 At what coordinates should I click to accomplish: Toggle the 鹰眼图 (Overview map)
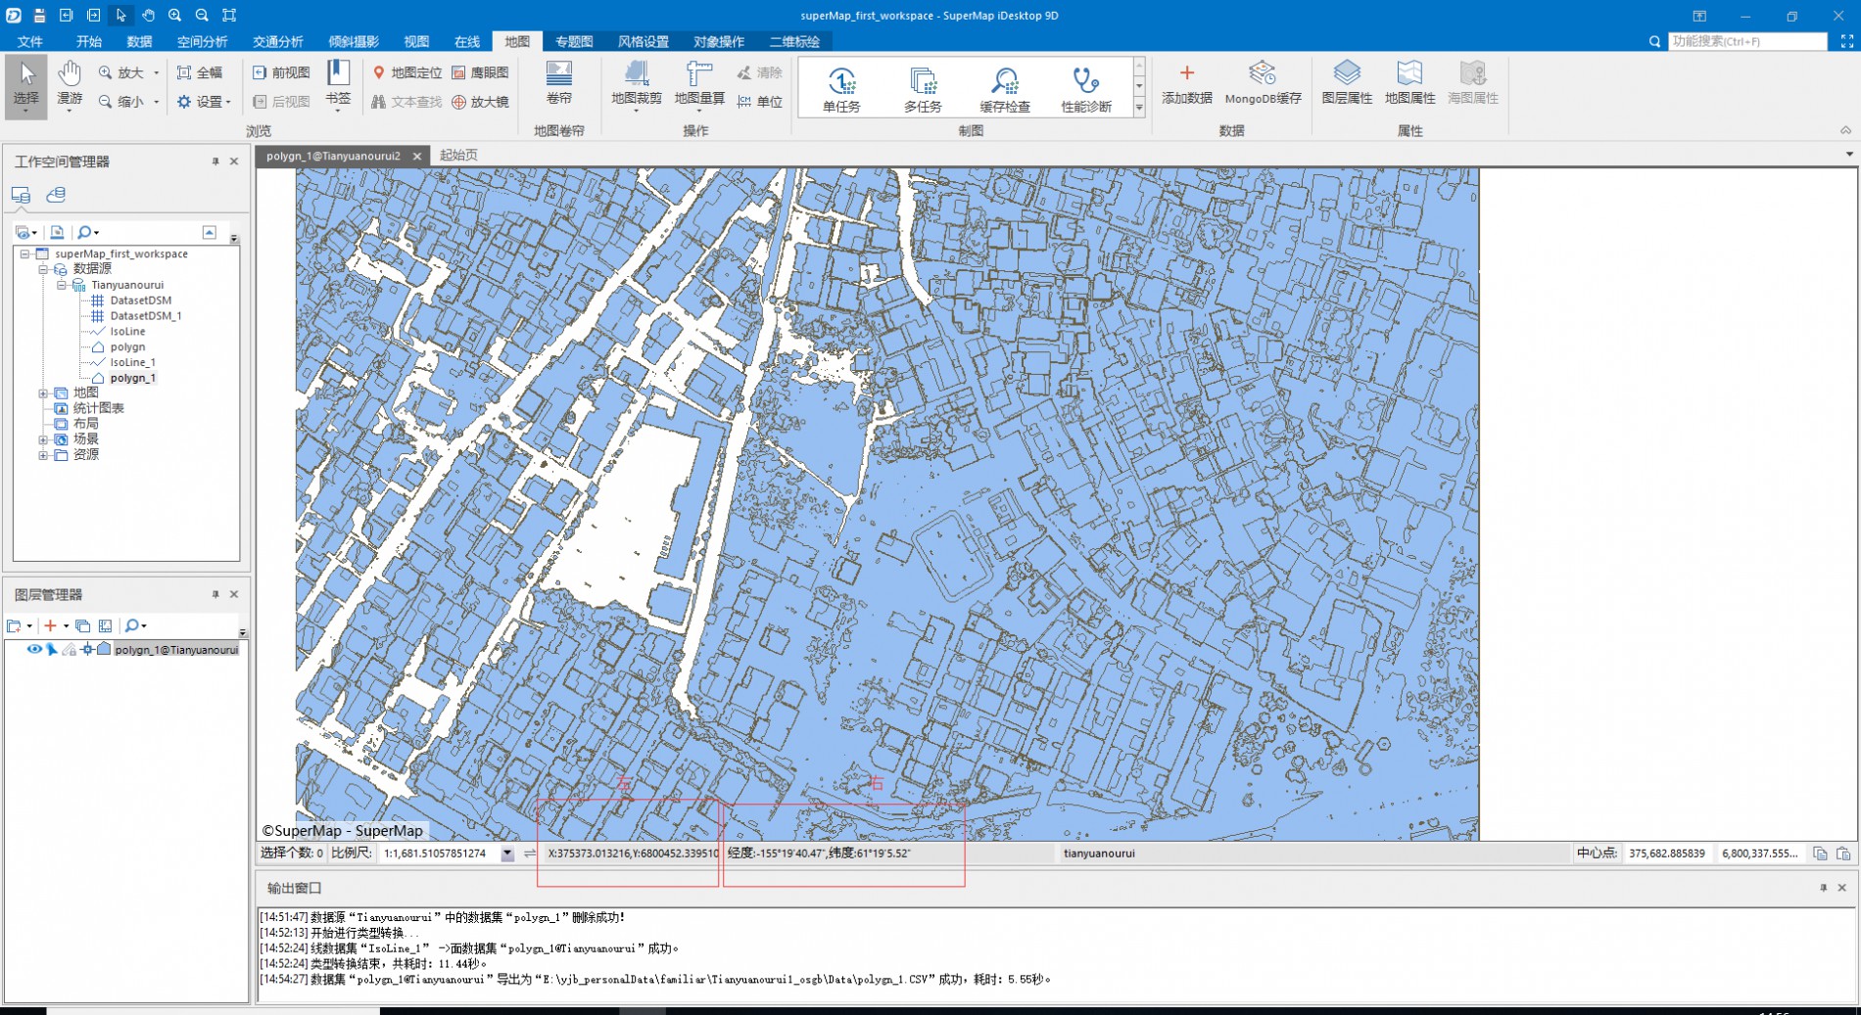[480, 72]
